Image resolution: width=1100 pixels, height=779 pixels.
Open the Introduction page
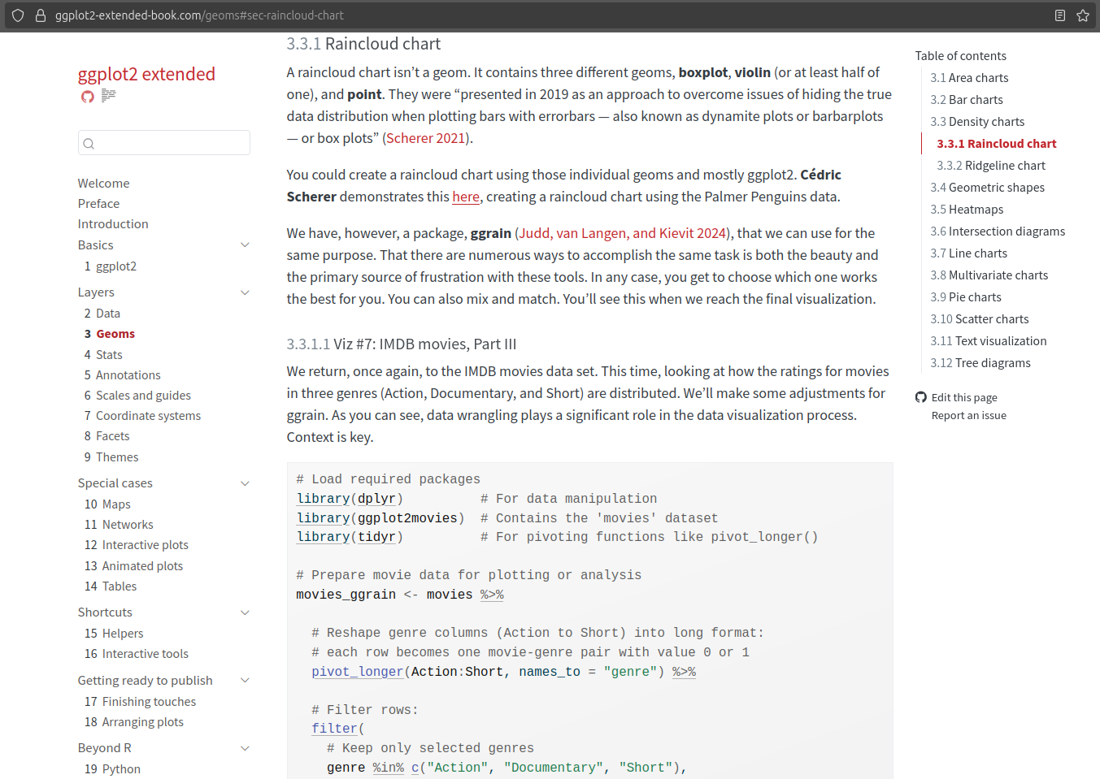pos(113,224)
